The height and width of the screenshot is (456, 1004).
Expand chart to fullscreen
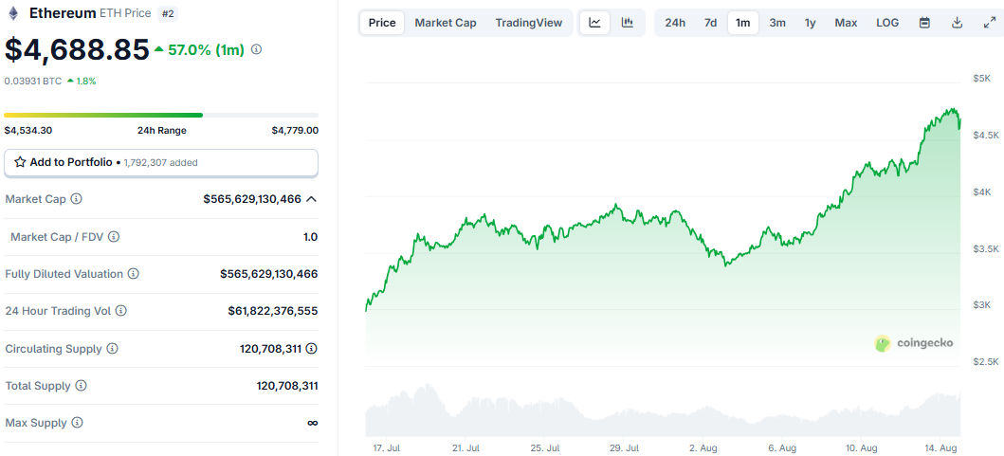point(989,23)
